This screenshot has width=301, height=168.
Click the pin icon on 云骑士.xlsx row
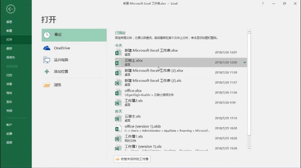244,62
